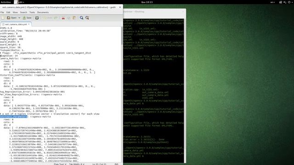This screenshot has height=165, width=294.
Task: Open the en keyboard layout indicator
Action: (x=272, y=2)
